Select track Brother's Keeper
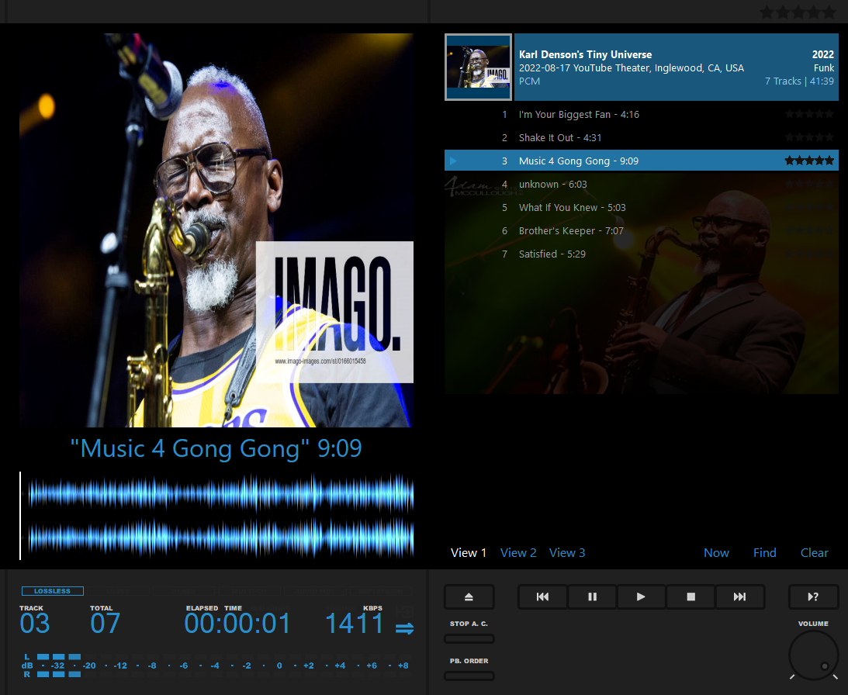This screenshot has height=695, width=848. [x=642, y=230]
